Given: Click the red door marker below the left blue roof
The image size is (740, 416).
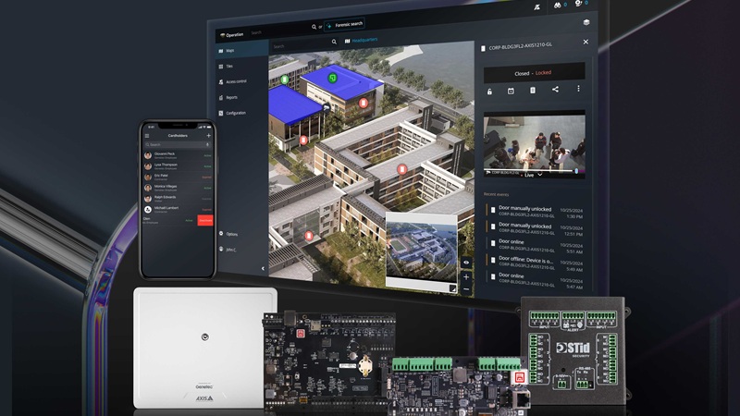Looking at the screenshot, I should tap(303, 141).
